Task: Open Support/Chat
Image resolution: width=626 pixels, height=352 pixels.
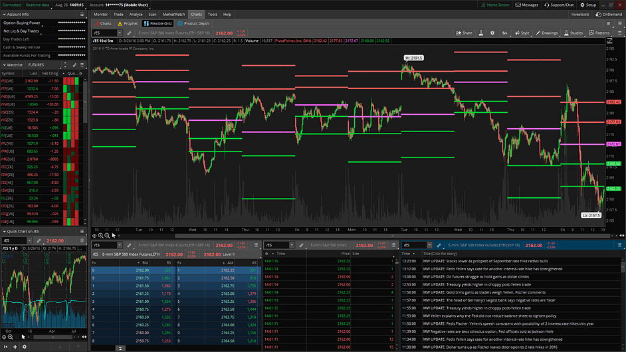Action: pyautogui.click(x=559, y=5)
